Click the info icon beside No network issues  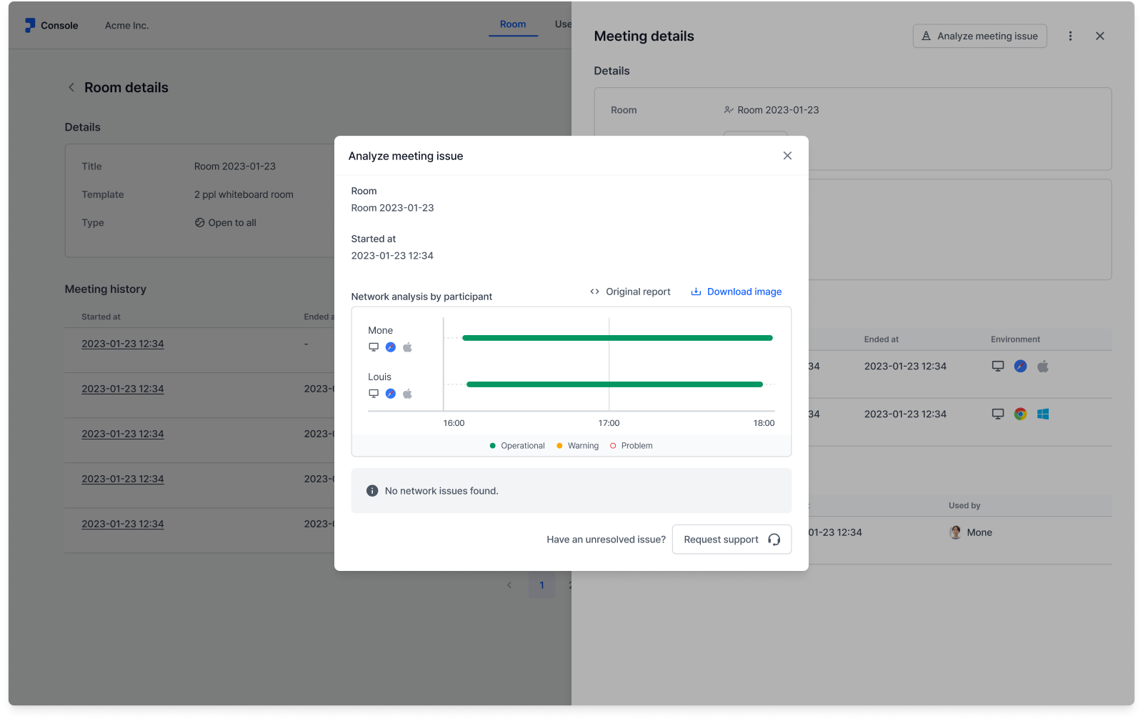click(x=372, y=491)
